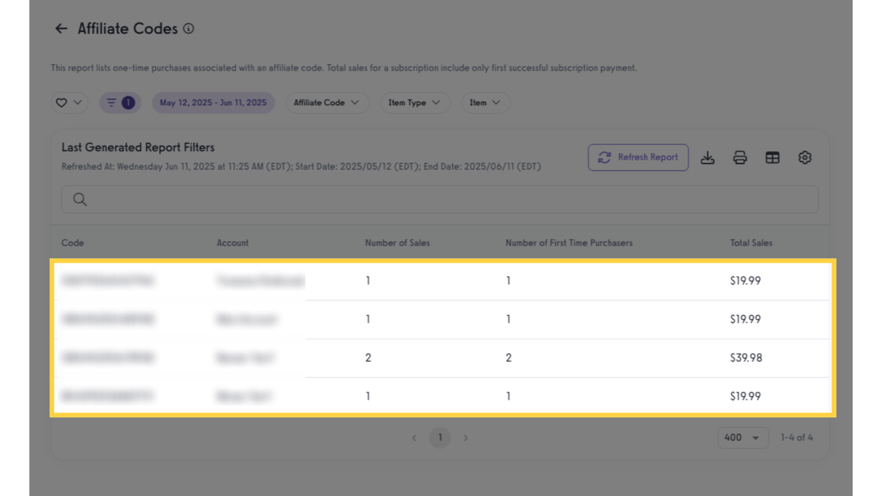Open the 400 rows per page dropdown
Viewport: 882px width, 496px height.
click(743, 438)
